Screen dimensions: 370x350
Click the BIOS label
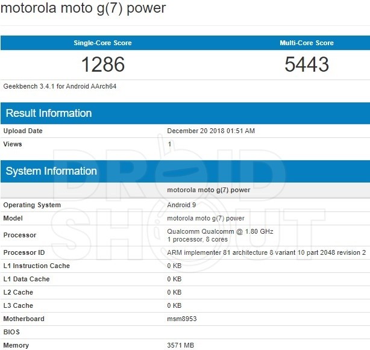click(11, 332)
